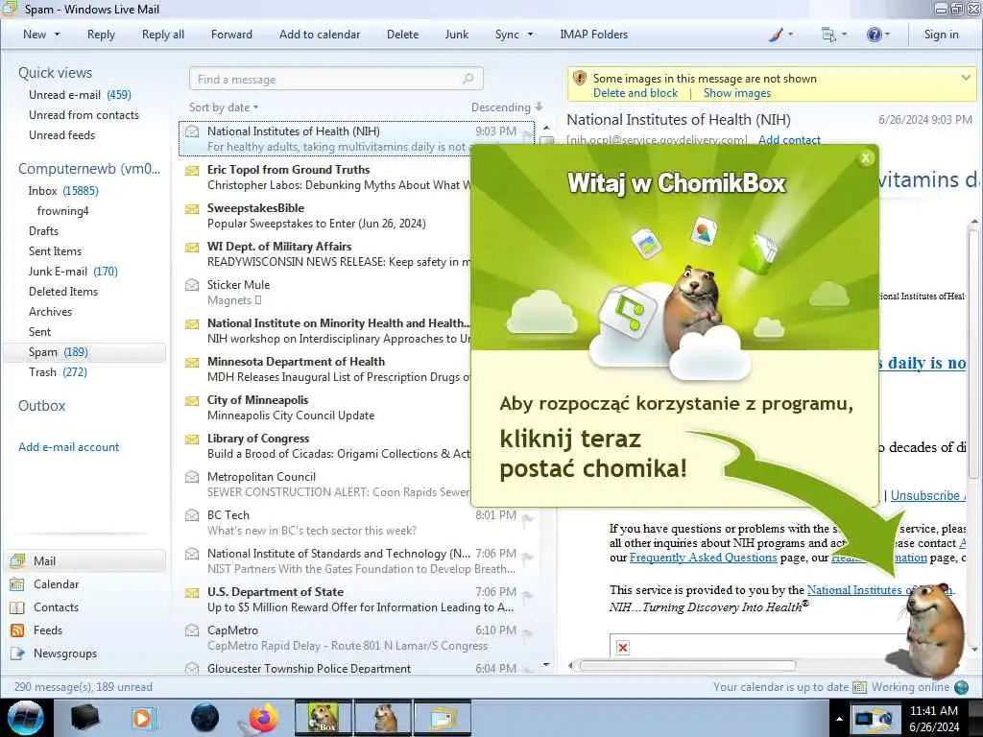Viewport: 983px width, 737px height.
Task: Open the Sort by date dropdown
Action: click(224, 107)
